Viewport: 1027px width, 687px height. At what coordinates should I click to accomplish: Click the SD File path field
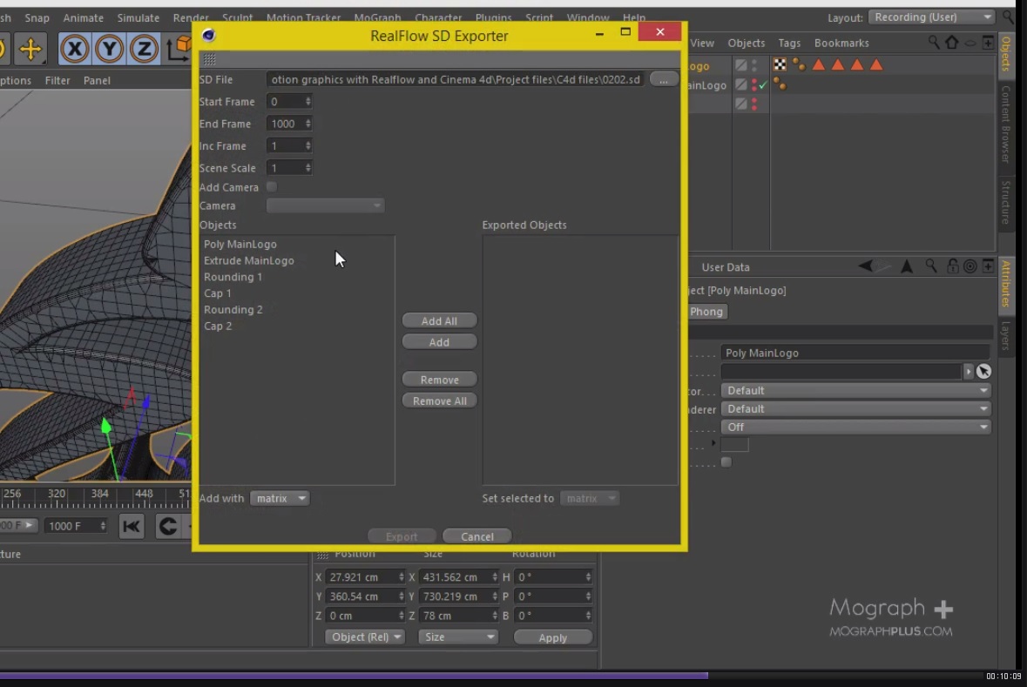pyautogui.click(x=456, y=79)
